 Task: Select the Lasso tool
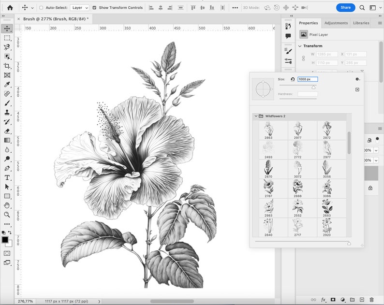click(x=7, y=47)
